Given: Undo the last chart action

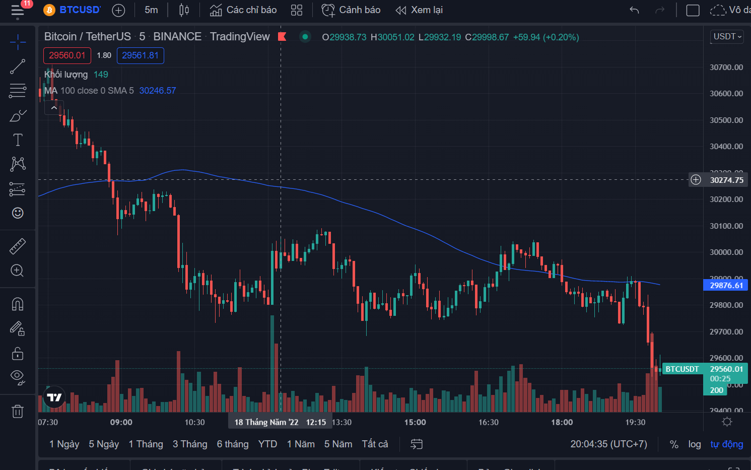Looking at the screenshot, I should pos(635,10).
